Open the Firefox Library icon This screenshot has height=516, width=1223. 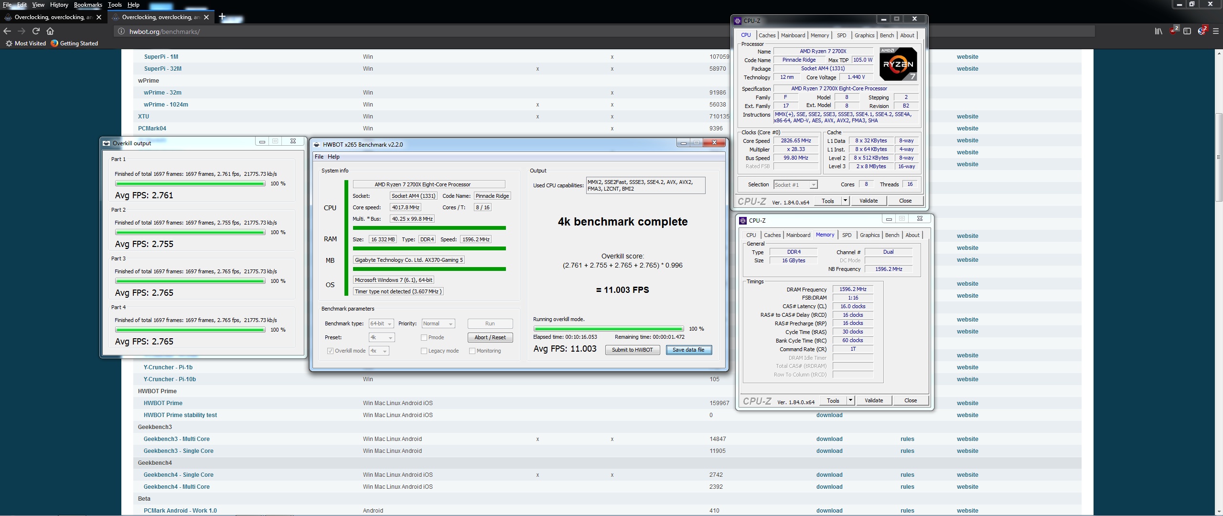coord(1159,31)
